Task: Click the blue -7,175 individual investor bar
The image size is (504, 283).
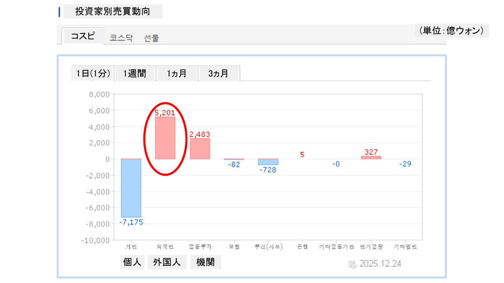Action: tap(131, 188)
